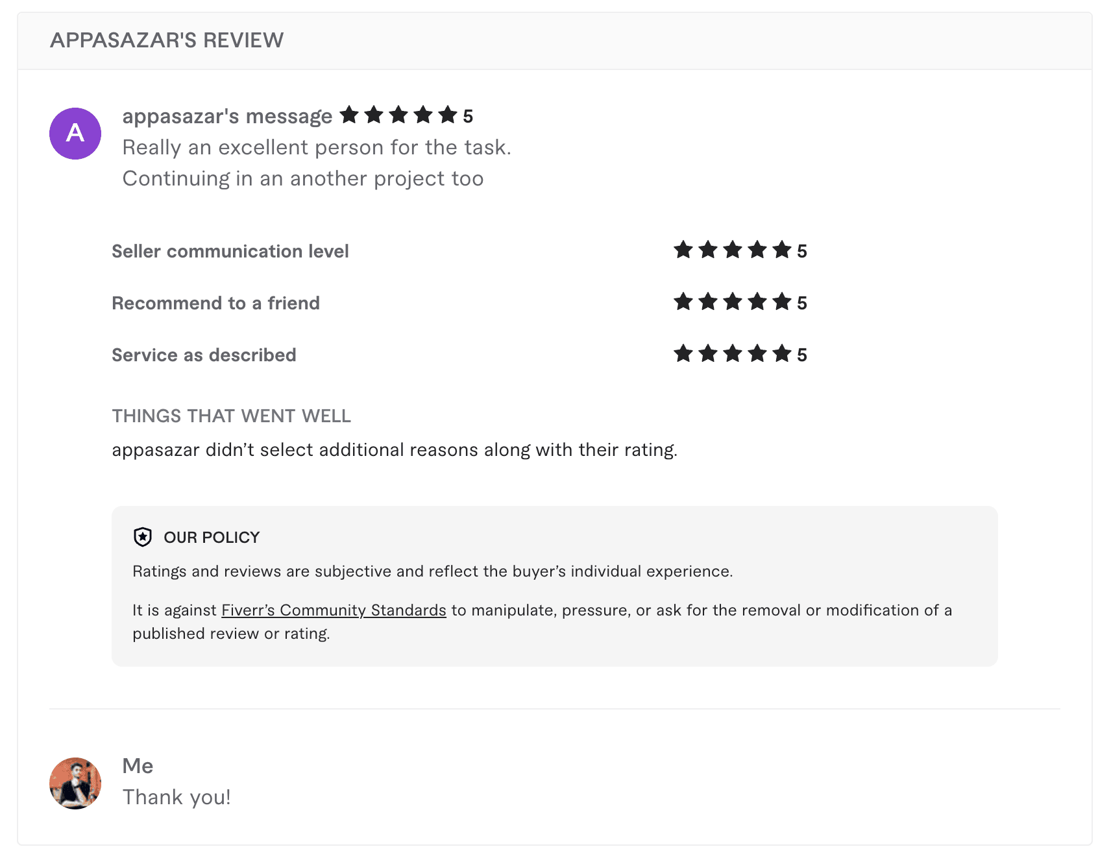The width and height of the screenshot is (1111, 860).
Task: Click the fourth star beside Seller communication level
Action: pos(758,250)
